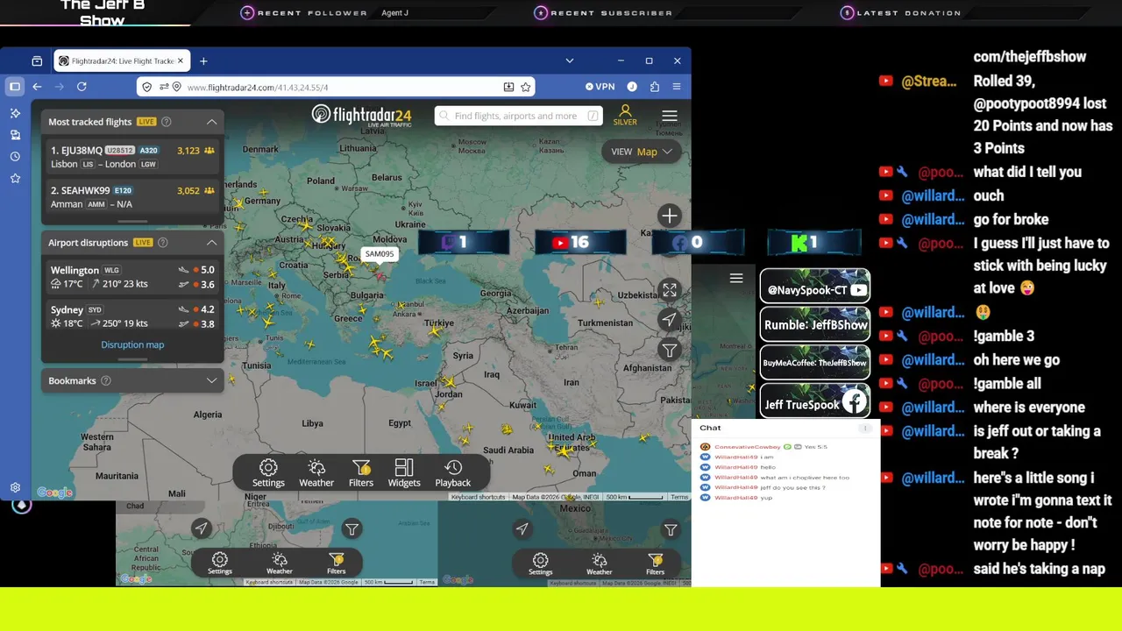Open the Weather layer menu in the main map toolbar
1122x631 pixels.
(x=316, y=473)
